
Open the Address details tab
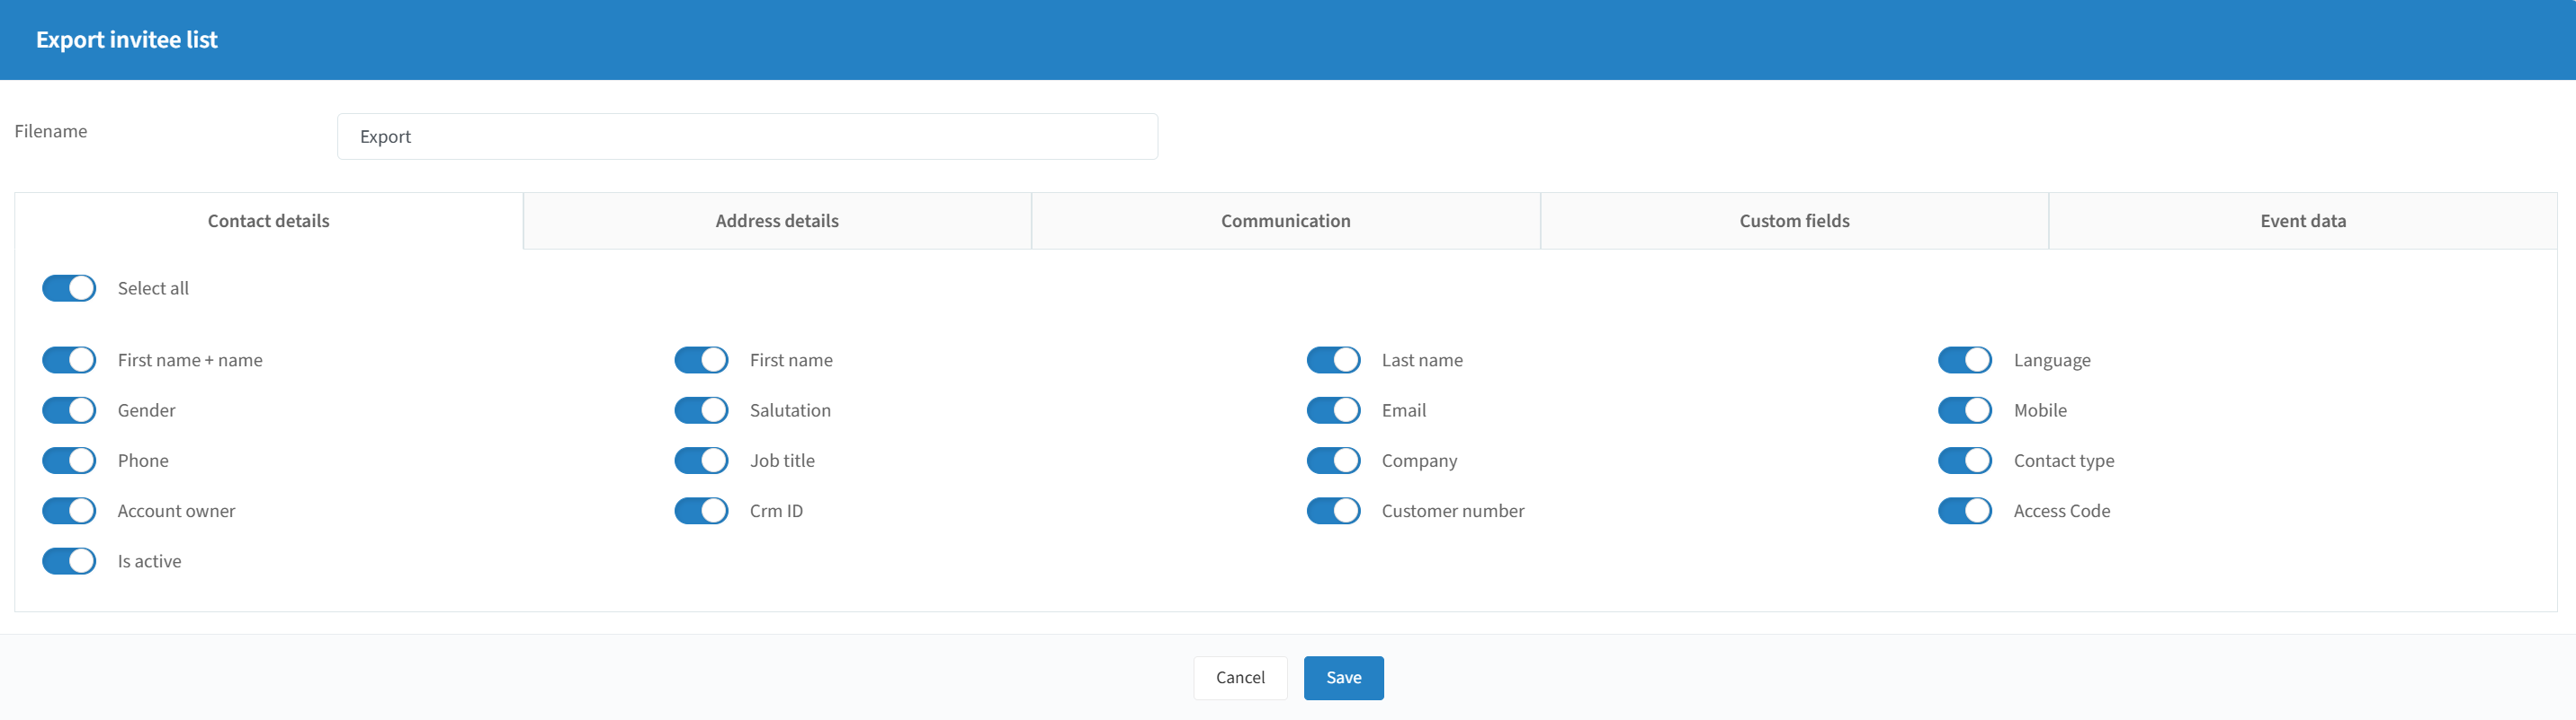pyautogui.click(x=777, y=221)
